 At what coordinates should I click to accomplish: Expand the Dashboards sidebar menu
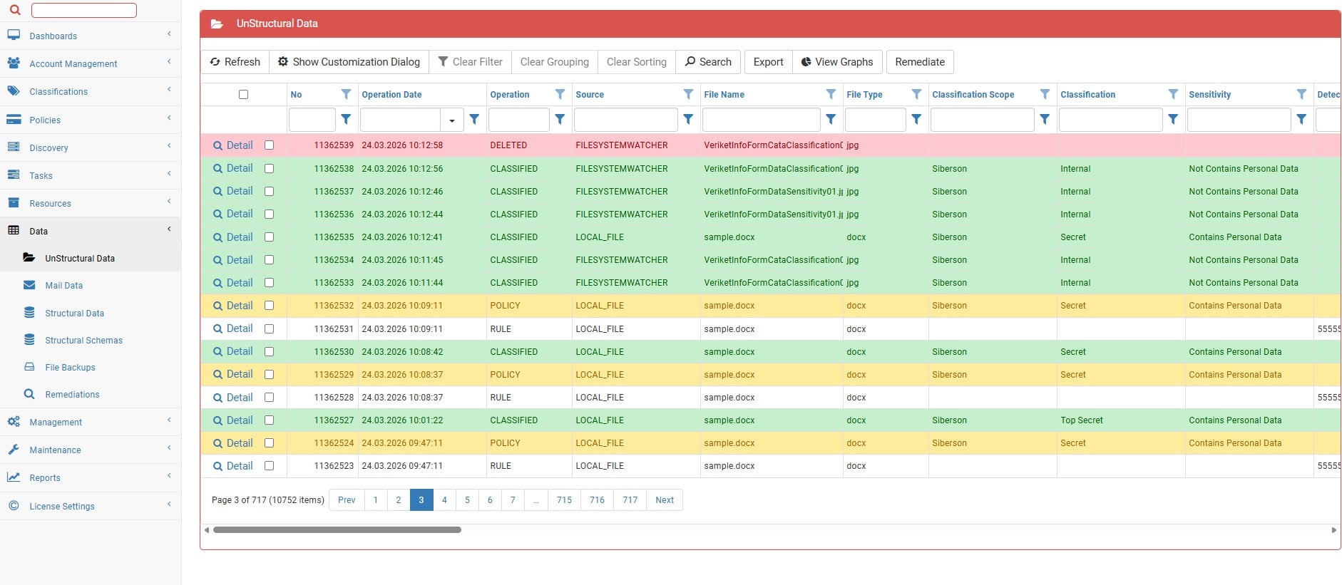[x=53, y=36]
